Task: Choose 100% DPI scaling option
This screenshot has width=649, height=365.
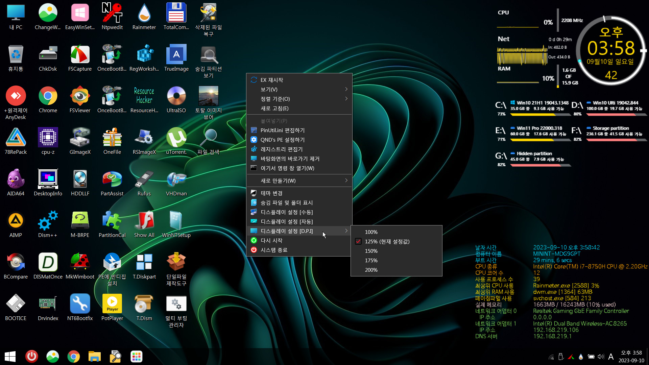Action: point(396,232)
